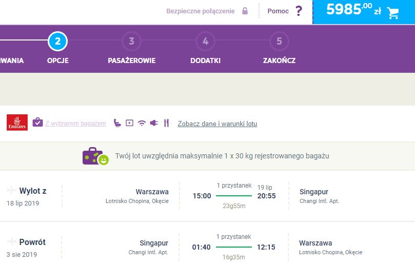Viewport: 415px width, 265px height.
Task: Click 'Bezpieczne połączenie' text
Action: [x=201, y=11]
